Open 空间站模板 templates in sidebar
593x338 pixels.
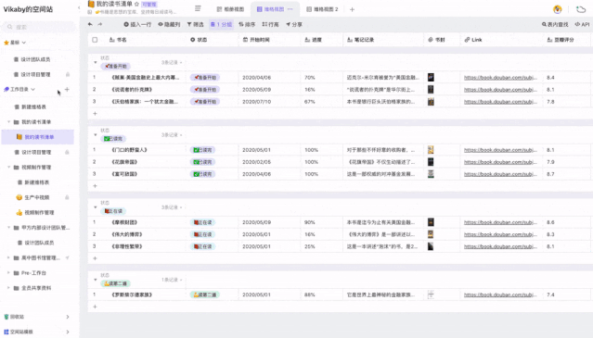pyautogui.click(x=37, y=332)
